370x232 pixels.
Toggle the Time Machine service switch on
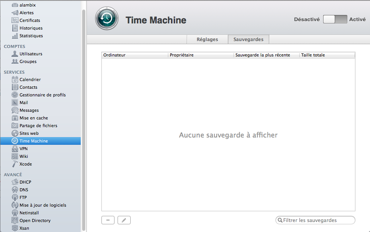(335, 19)
